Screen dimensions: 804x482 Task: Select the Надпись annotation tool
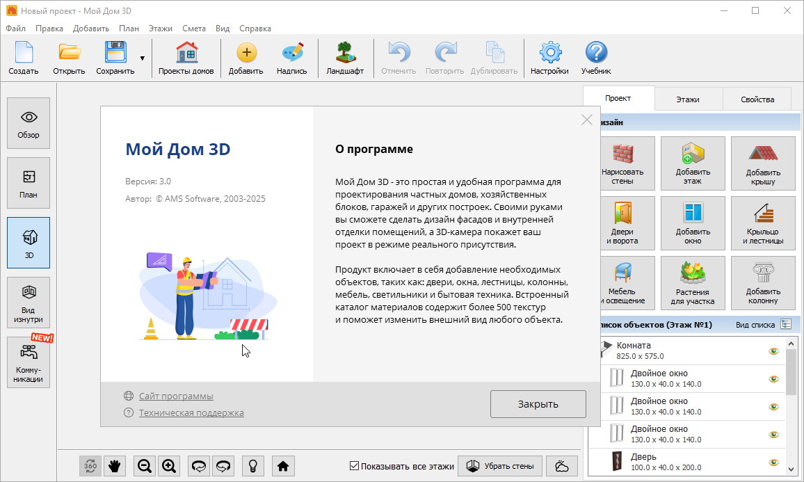pos(291,58)
